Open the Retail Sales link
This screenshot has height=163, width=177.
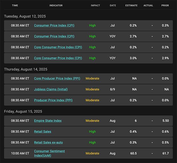pyautogui.click(x=43, y=132)
